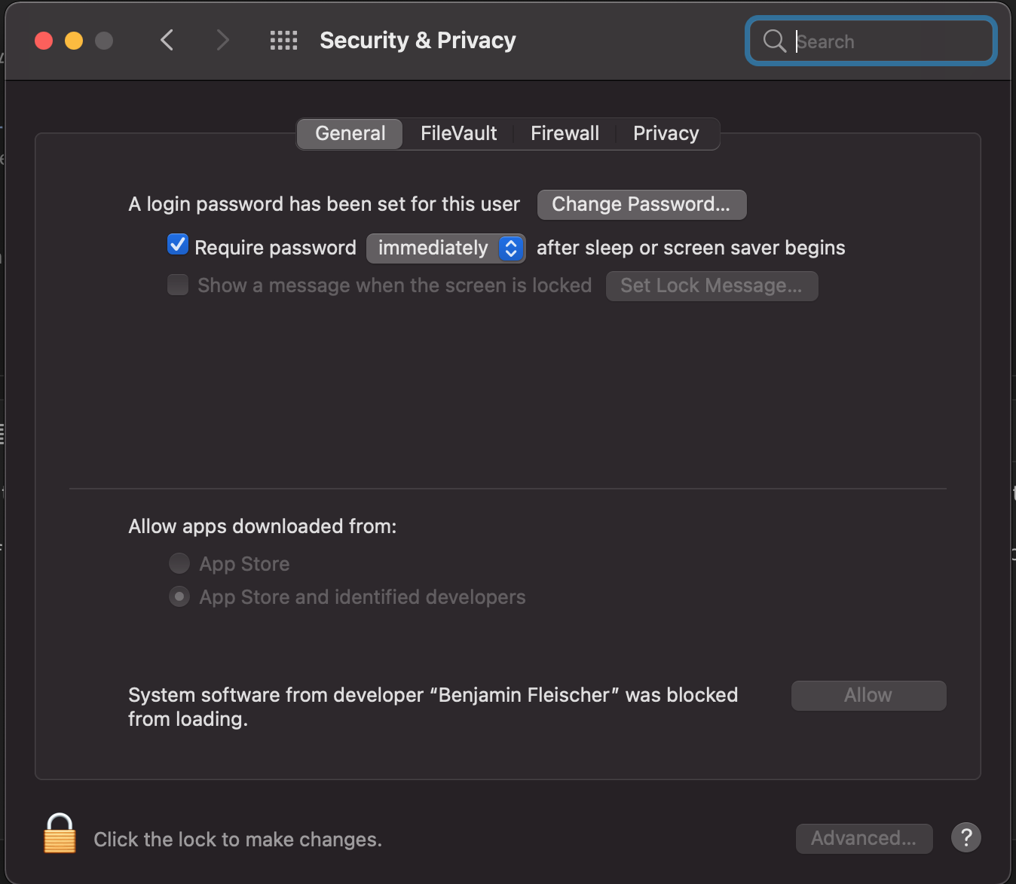Open the Firewall tab
Viewport: 1016px width, 884px height.
pos(565,134)
